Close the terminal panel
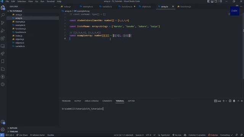 coord(242,101)
